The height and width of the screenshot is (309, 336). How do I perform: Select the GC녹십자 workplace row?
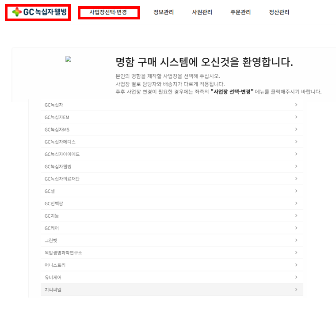(172, 105)
